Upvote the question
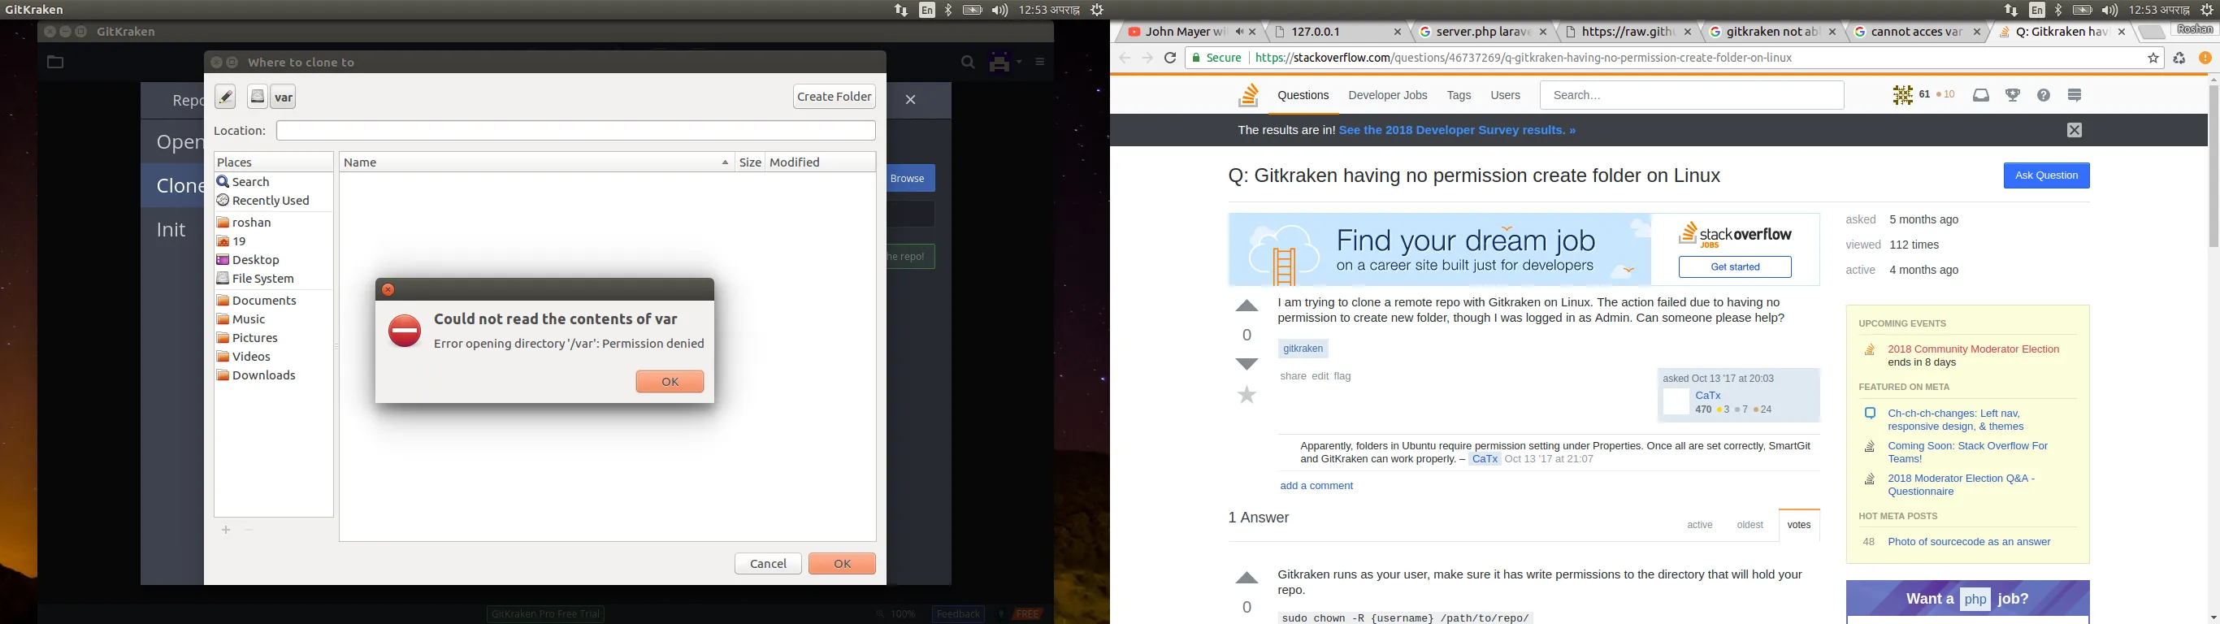The height and width of the screenshot is (624, 2220). coord(1247,307)
